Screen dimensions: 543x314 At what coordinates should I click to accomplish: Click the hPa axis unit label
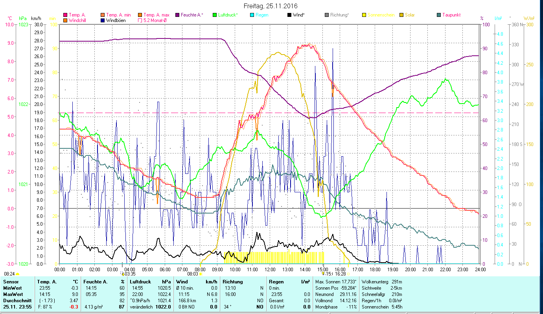[23, 18]
